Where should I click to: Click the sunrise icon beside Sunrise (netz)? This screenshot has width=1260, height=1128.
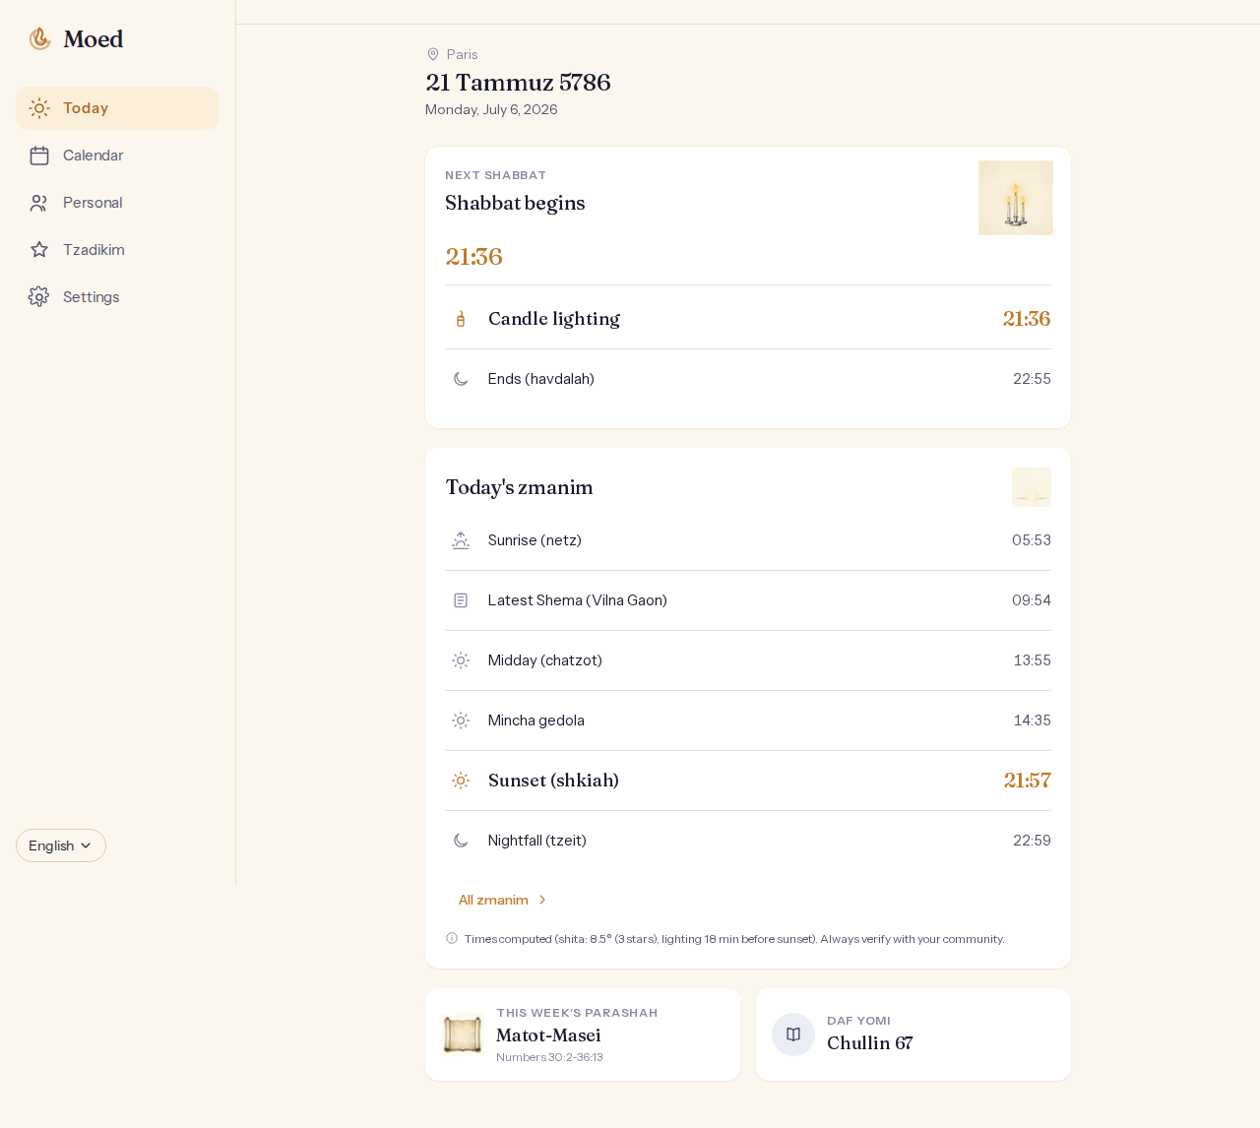(x=461, y=540)
